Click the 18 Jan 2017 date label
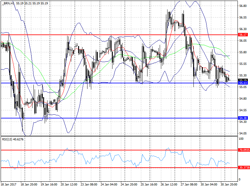Image resolution: width=250 pixels, height=188 pixels. (x=8, y=184)
